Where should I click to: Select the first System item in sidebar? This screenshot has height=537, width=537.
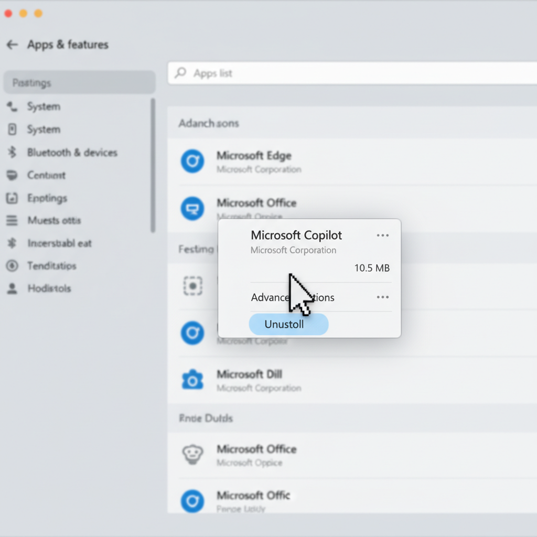(44, 106)
